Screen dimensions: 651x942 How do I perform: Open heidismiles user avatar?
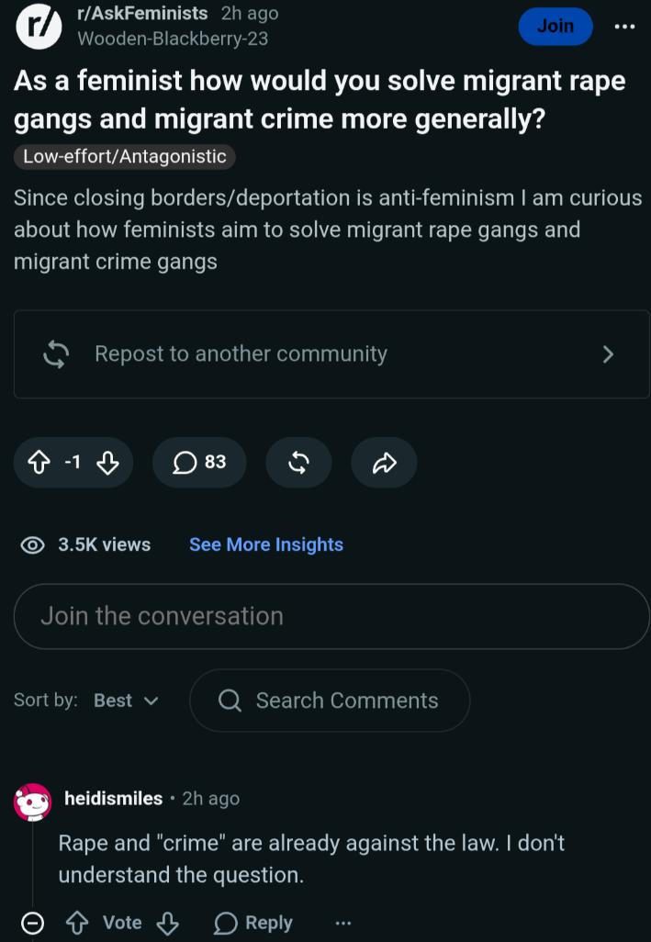[32, 802]
